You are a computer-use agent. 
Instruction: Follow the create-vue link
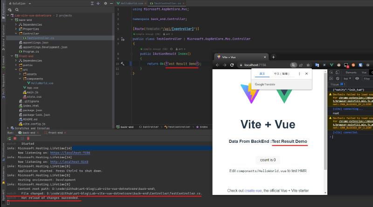(253, 191)
